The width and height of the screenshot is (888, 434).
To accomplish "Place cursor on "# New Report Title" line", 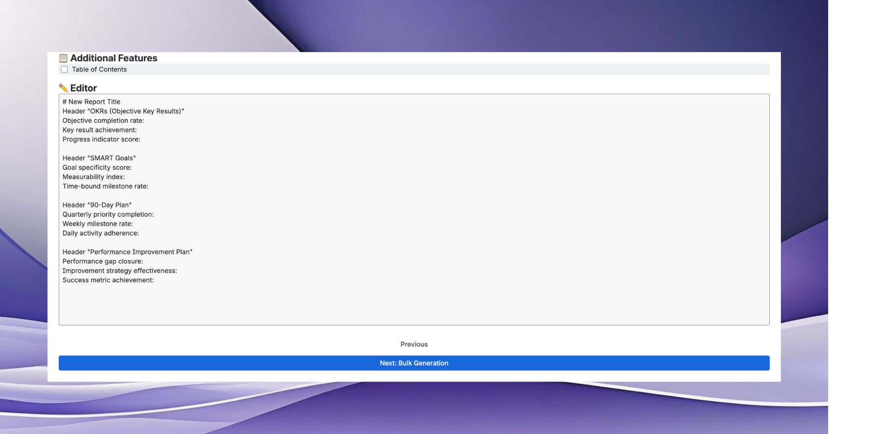I will pos(92,102).
